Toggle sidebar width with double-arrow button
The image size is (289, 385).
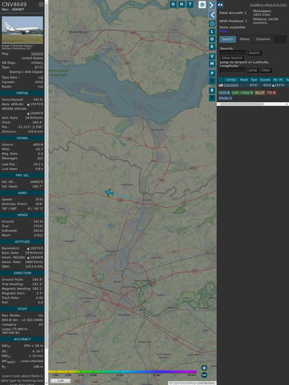pos(220,5)
